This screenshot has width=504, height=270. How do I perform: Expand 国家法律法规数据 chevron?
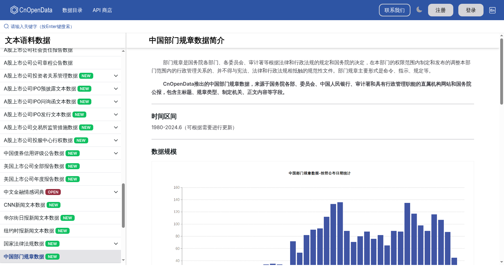pyautogui.click(x=116, y=244)
